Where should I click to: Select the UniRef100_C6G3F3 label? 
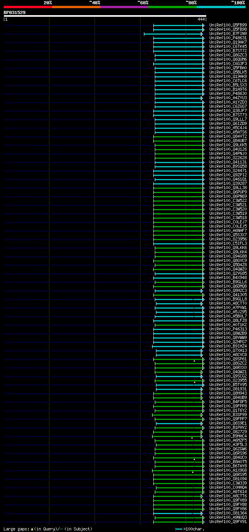228,63
